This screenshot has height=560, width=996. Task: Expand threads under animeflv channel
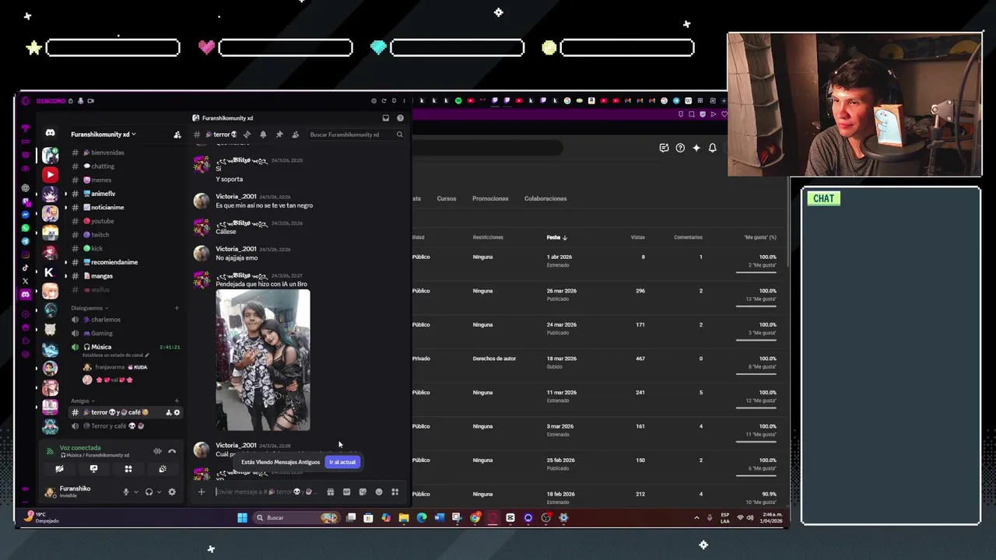[65, 194]
